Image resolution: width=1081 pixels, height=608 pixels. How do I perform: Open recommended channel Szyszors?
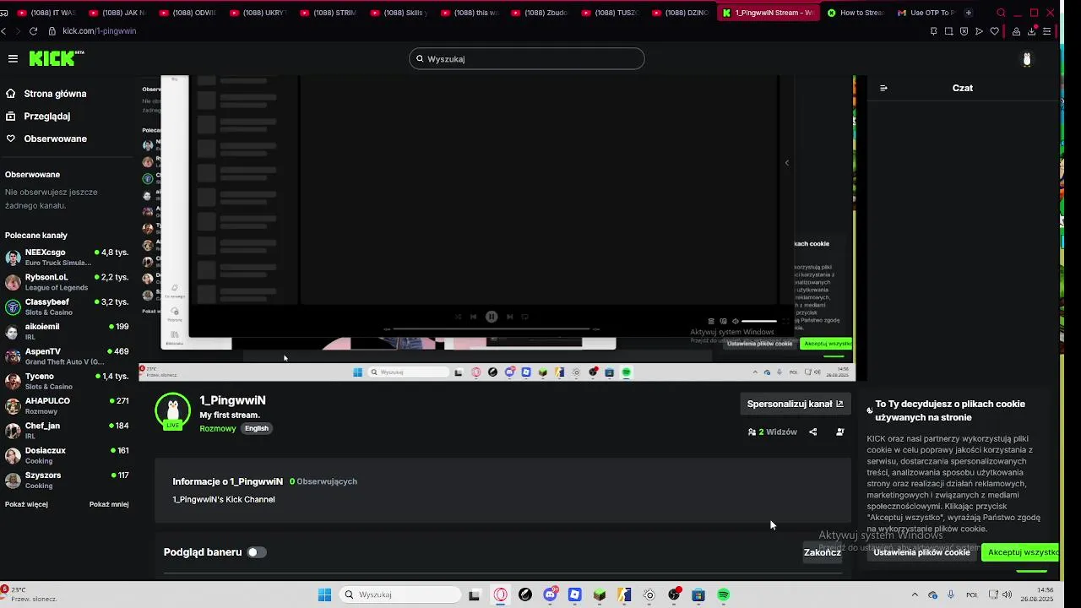(68, 480)
